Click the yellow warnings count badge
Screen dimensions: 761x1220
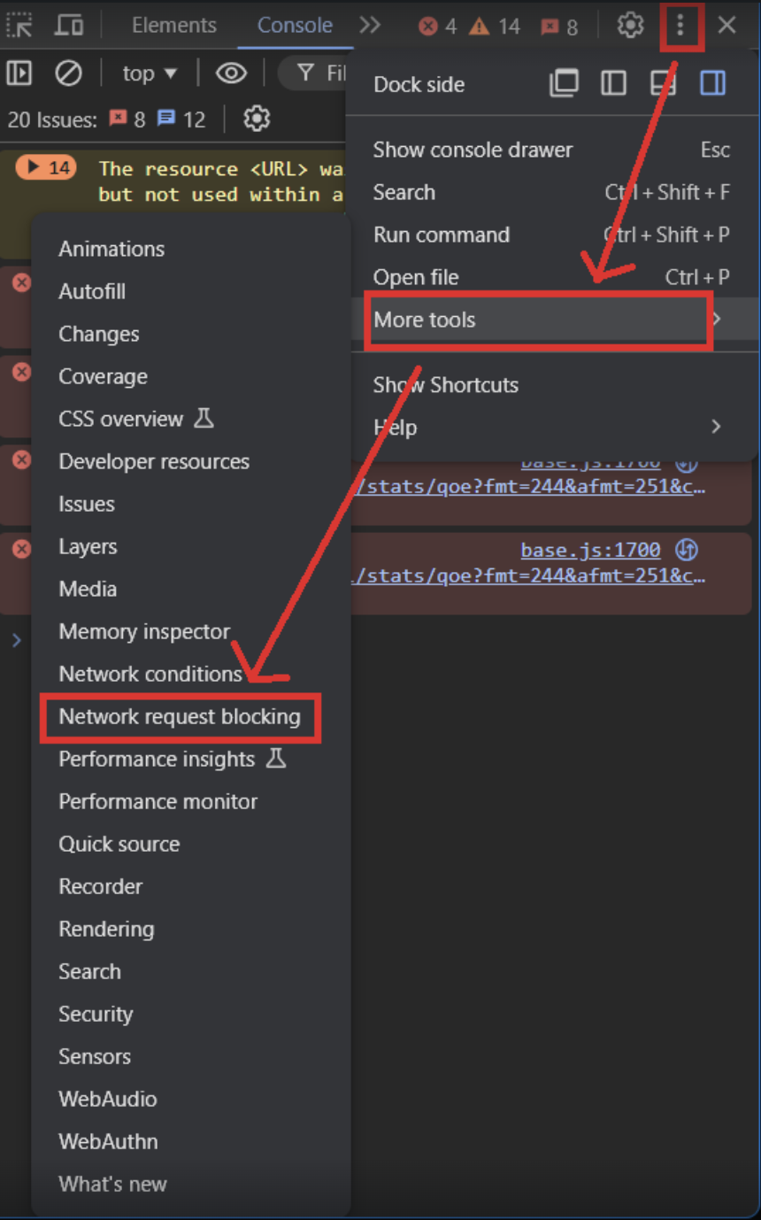[495, 27]
